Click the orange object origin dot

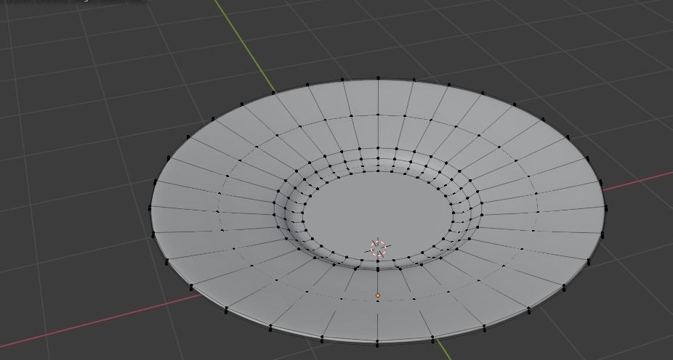pos(378,295)
